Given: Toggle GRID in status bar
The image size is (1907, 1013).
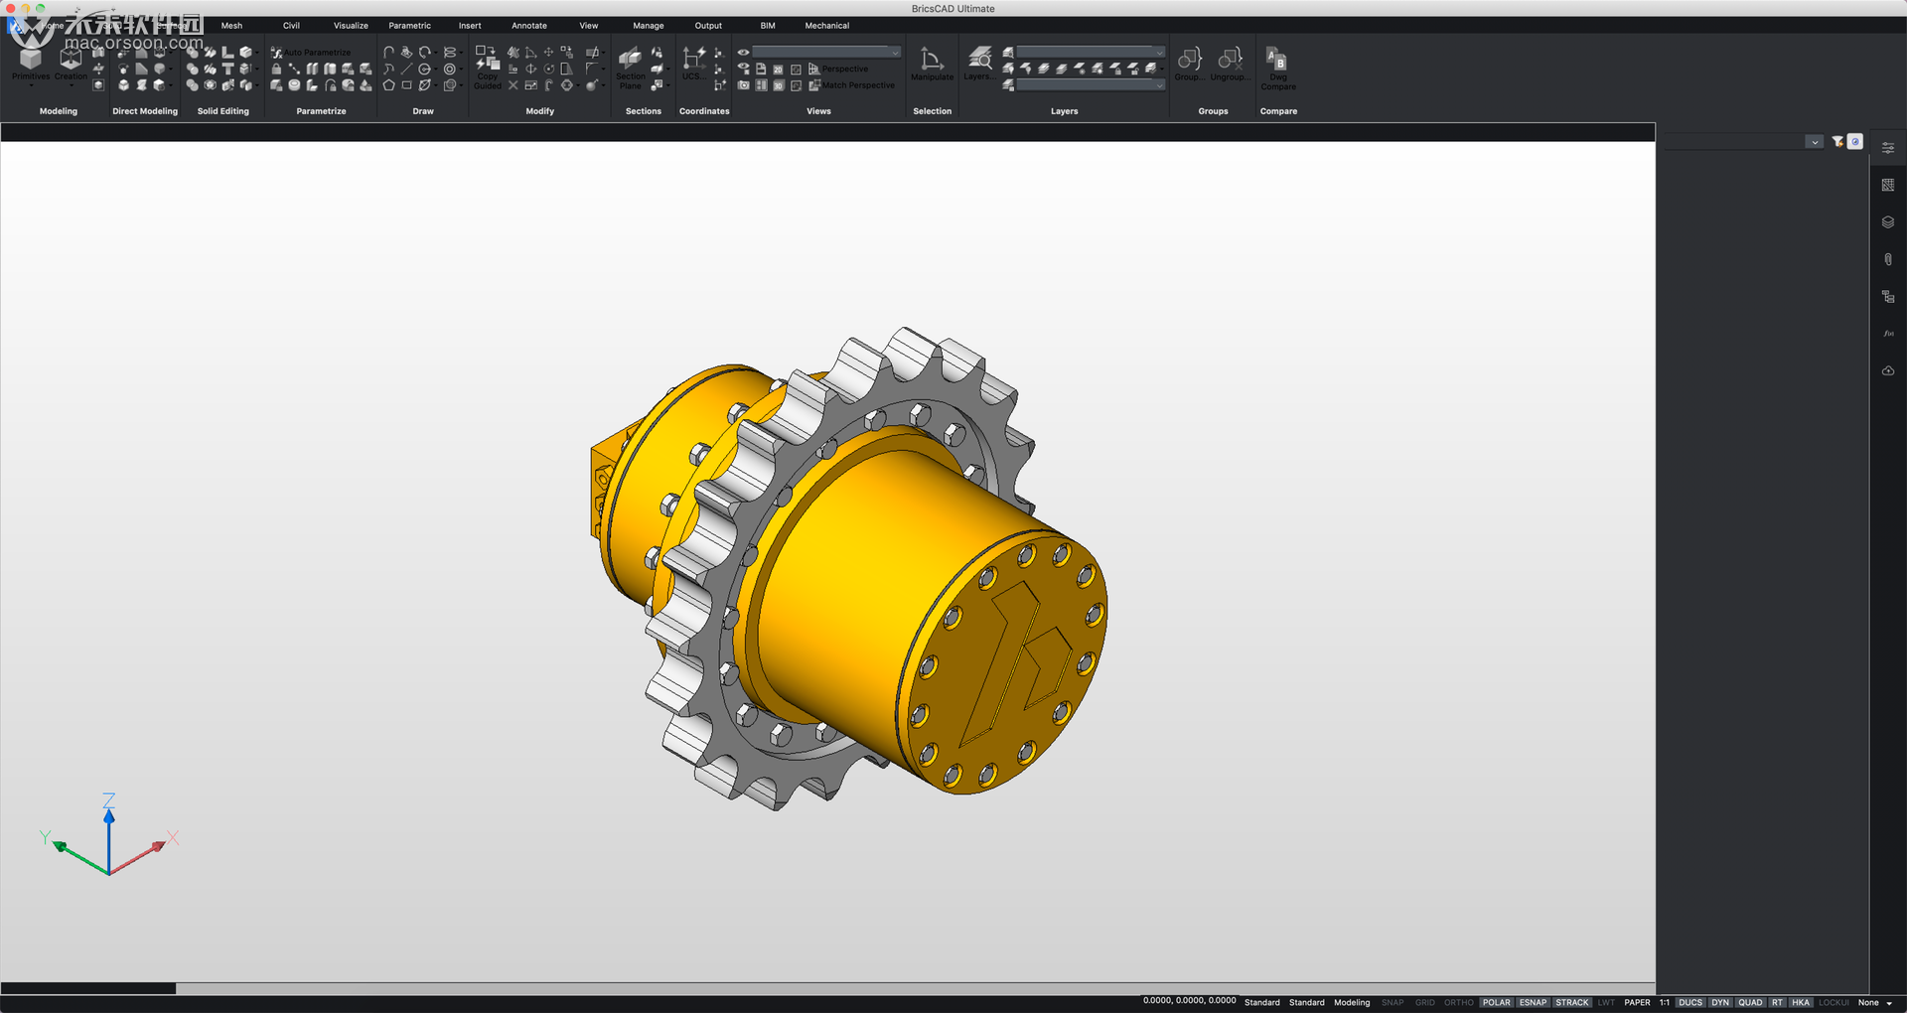Looking at the screenshot, I should 1425,1003.
